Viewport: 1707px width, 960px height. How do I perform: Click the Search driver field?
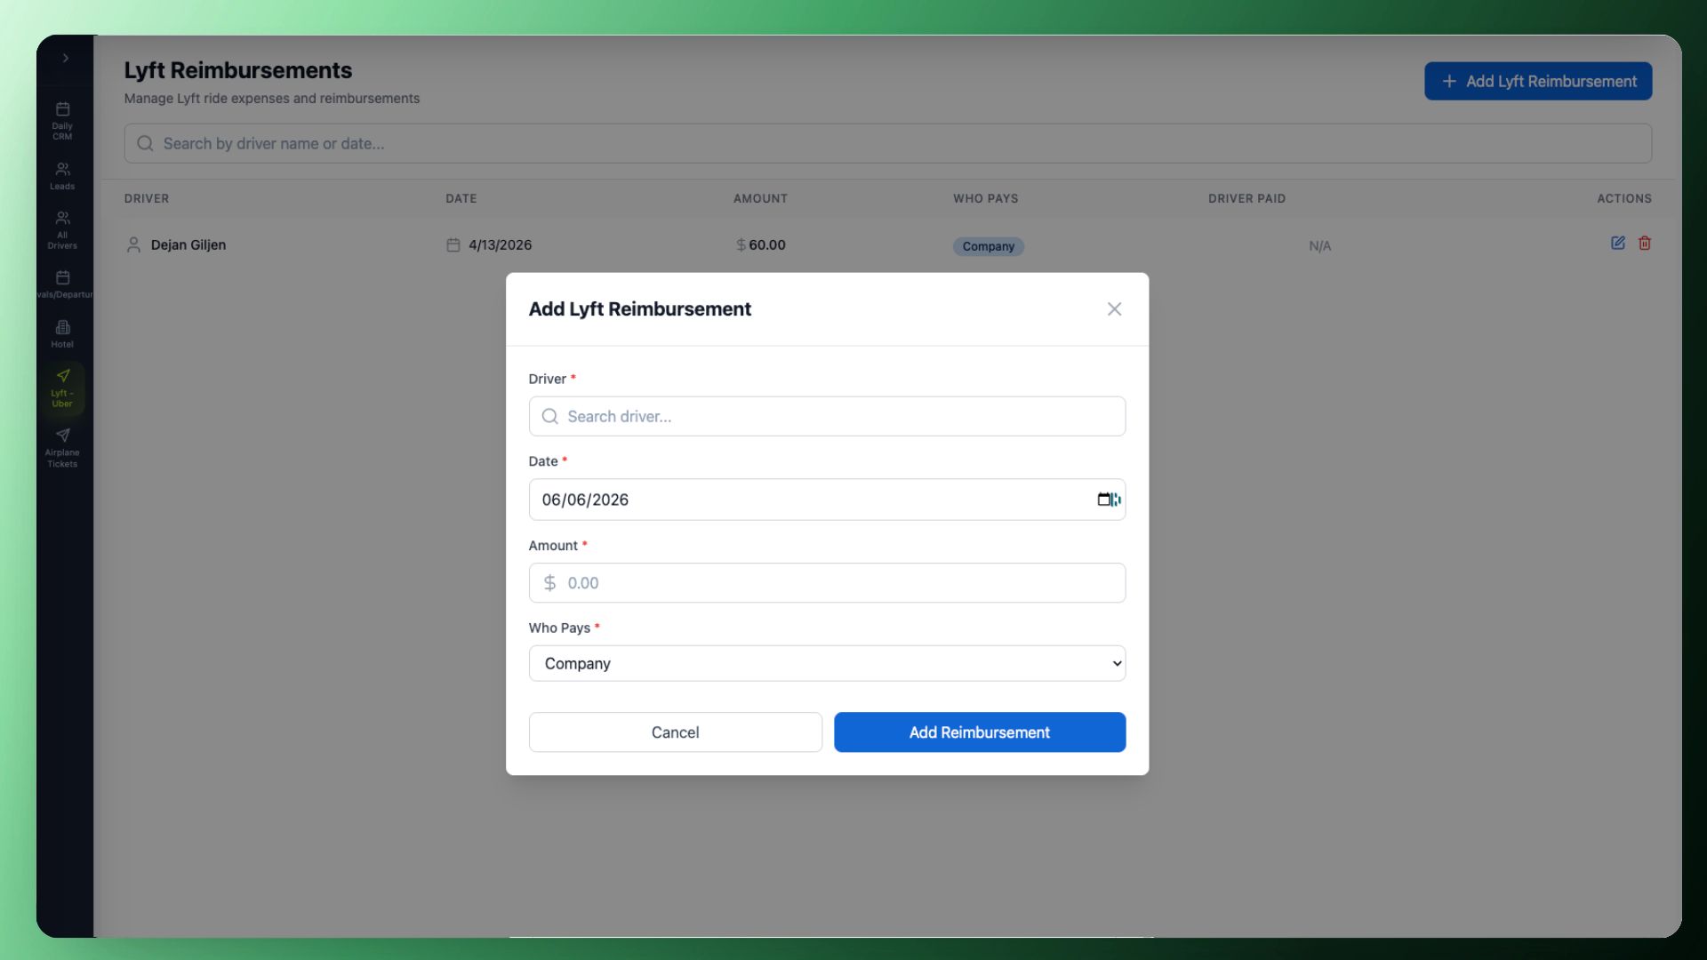(x=827, y=416)
